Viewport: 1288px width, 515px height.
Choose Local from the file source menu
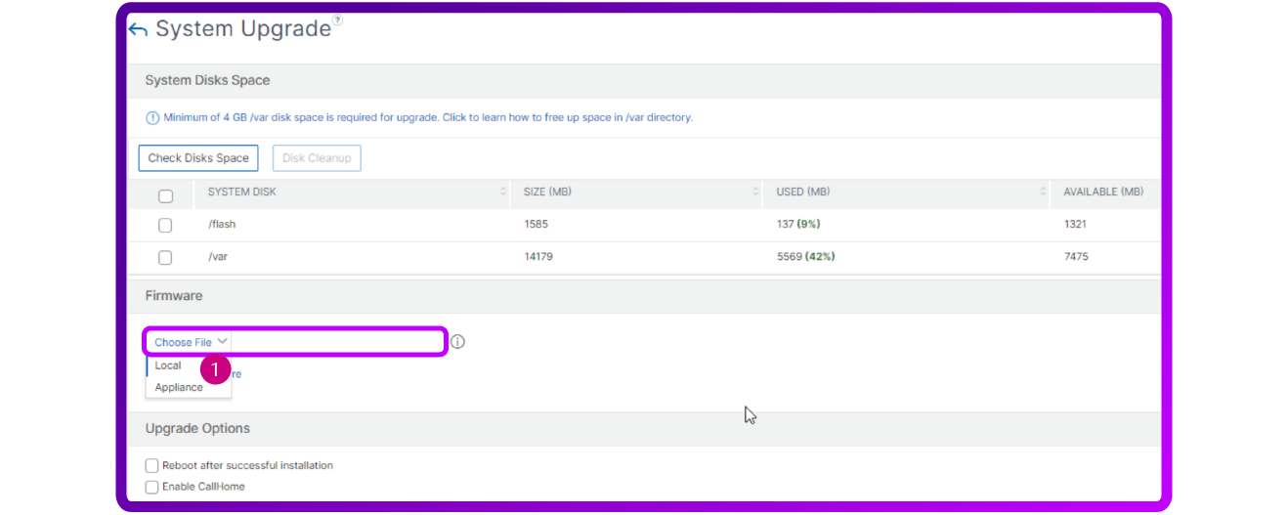(x=169, y=365)
